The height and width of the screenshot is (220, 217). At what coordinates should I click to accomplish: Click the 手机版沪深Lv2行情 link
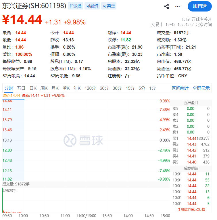[191, 209]
